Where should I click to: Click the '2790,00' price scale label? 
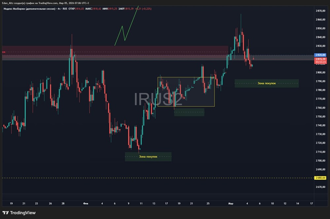tap(320, 81)
